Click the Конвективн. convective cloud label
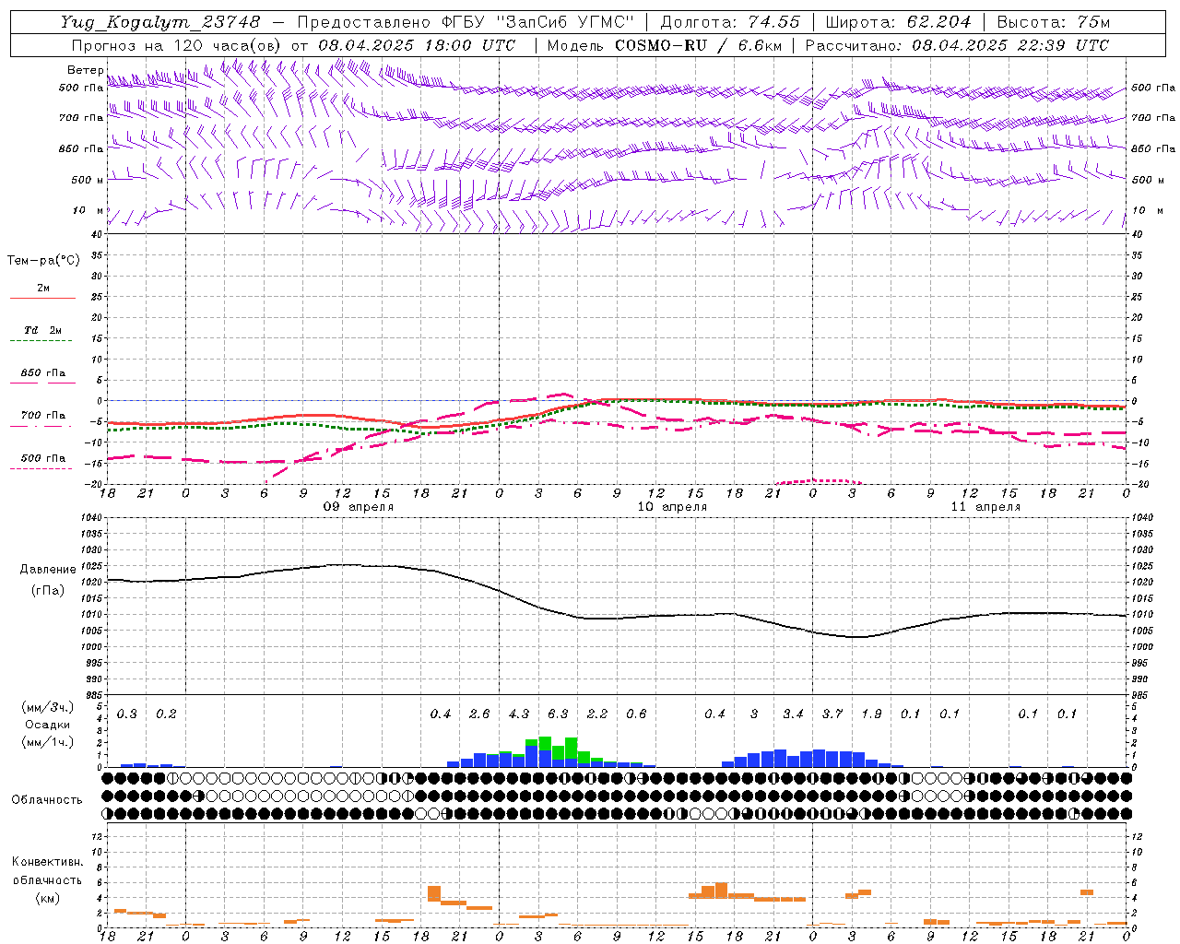Viewport: 1180px width, 944px height. [x=47, y=862]
